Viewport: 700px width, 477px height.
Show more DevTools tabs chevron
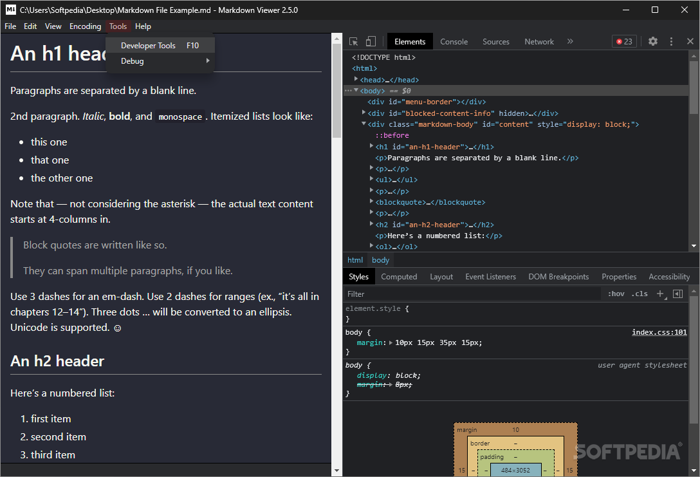pyautogui.click(x=570, y=42)
